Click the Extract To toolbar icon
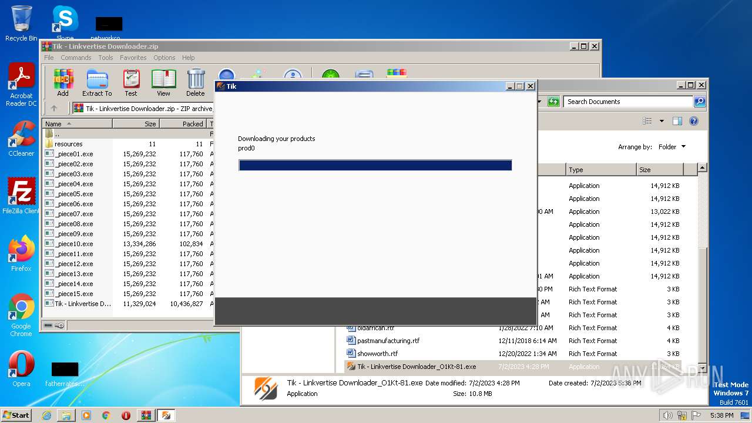 pyautogui.click(x=97, y=82)
